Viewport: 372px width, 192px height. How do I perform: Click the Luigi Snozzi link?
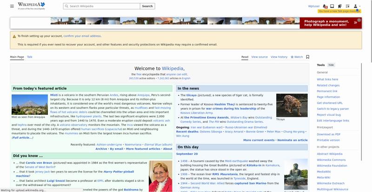pos(56,180)
